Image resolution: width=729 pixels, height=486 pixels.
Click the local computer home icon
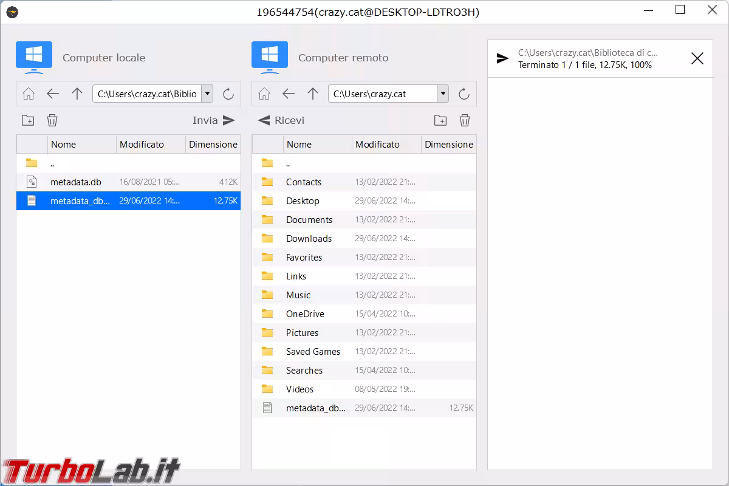coord(29,94)
